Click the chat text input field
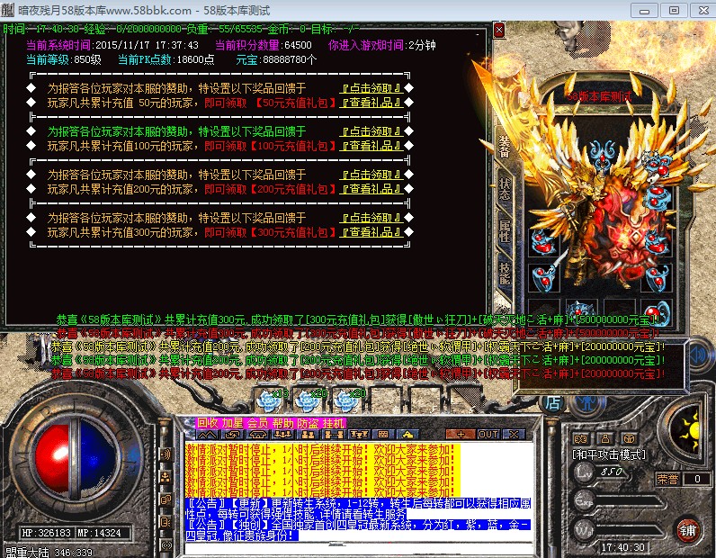This screenshot has height=558, width=716. click(359, 548)
